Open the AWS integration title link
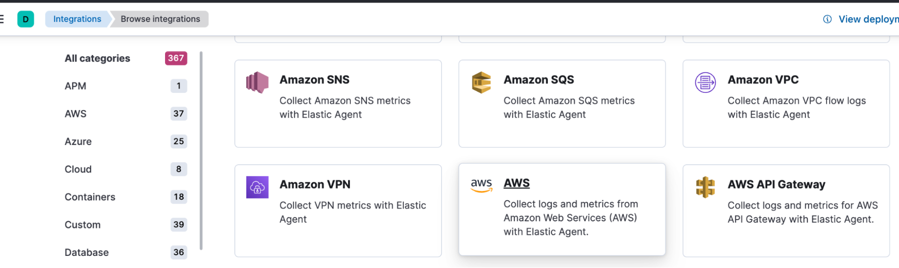This screenshot has width=899, height=268. pyautogui.click(x=516, y=183)
